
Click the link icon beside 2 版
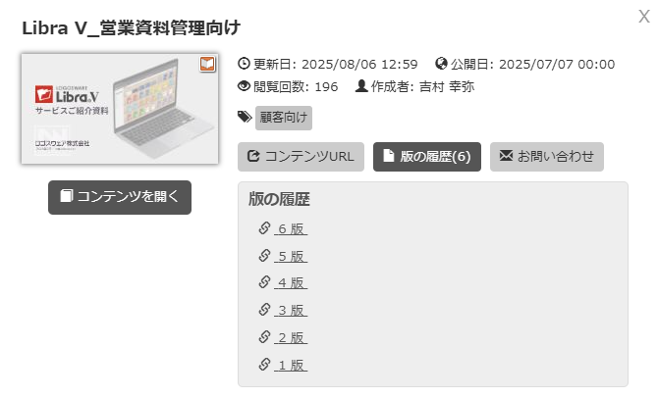tap(264, 337)
